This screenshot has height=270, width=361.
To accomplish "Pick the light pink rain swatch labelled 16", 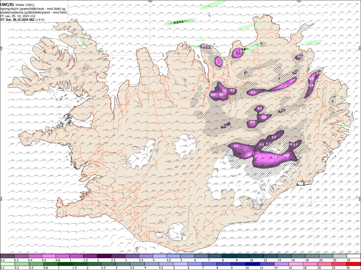I will 296,264.
